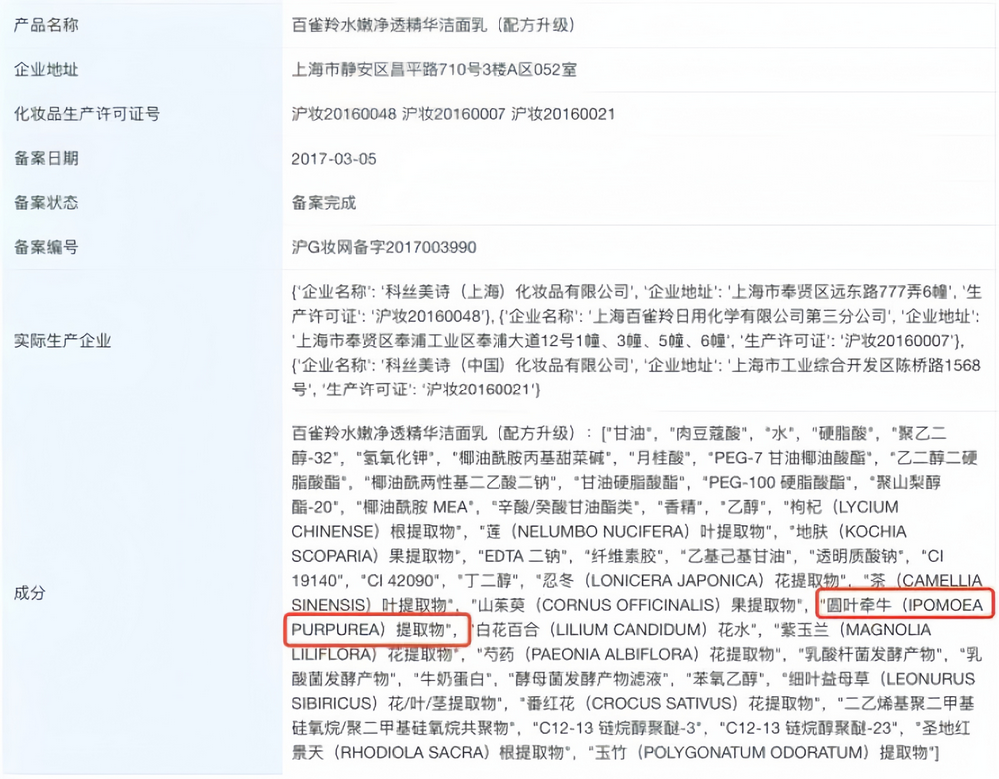
Task: Click the status value 备案完成
Action: coord(323,203)
